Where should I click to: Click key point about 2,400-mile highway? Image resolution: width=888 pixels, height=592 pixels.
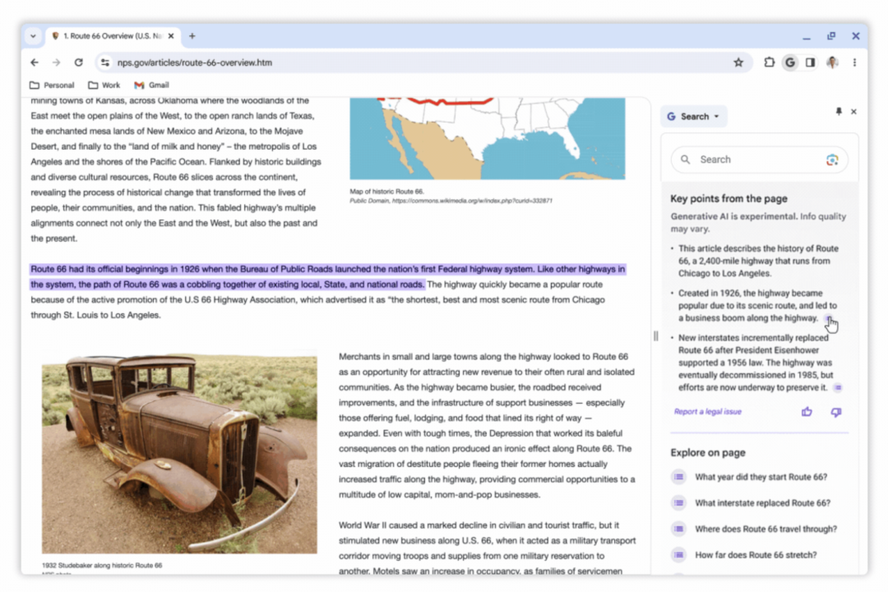(x=758, y=261)
